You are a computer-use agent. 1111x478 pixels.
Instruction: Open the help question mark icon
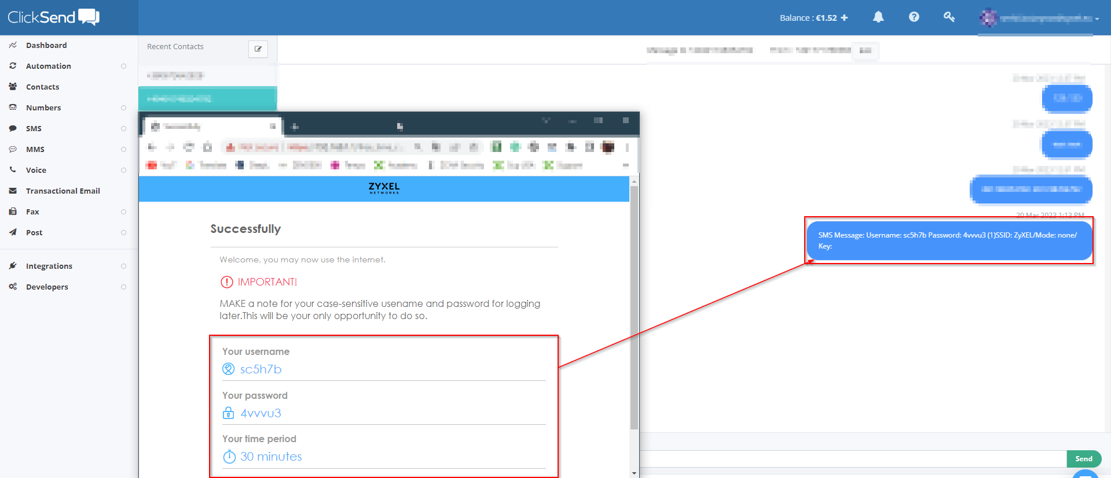pyautogui.click(x=914, y=17)
